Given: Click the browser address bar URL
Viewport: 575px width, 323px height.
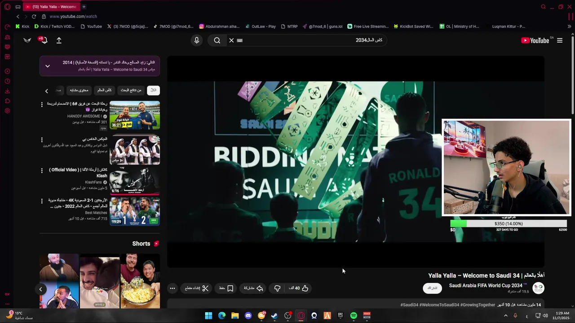Looking at the screenshot, I should (x=73, y=17).
